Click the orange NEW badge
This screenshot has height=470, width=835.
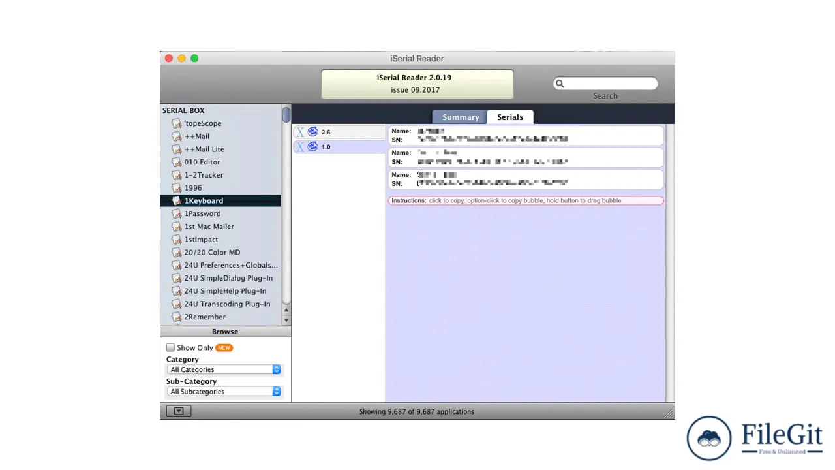224,348
